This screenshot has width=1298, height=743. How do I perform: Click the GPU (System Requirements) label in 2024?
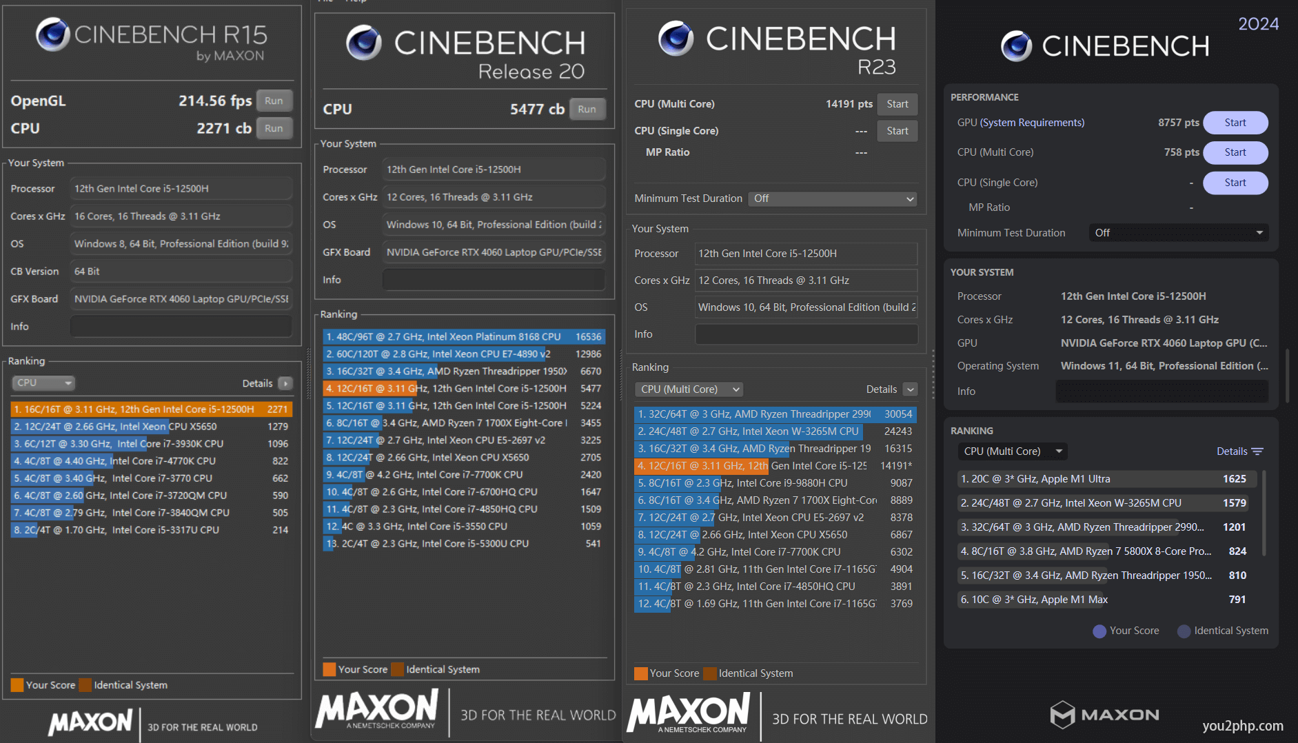[x=1021, y=123]
